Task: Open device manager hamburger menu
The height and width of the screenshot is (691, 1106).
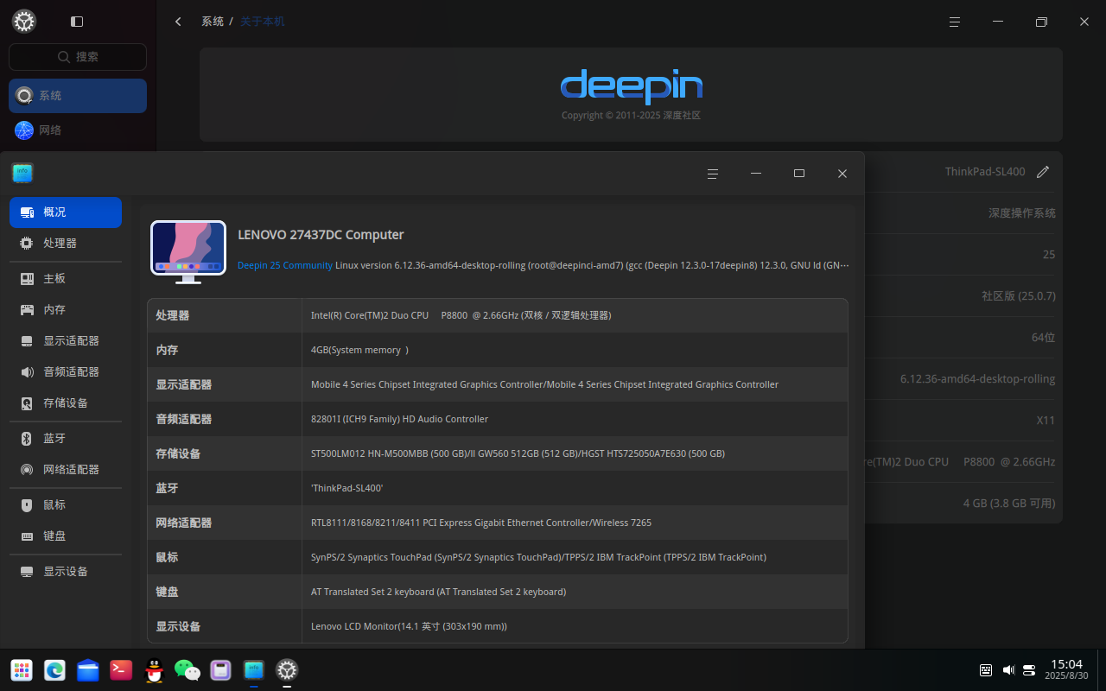Action: pos(713,174)
